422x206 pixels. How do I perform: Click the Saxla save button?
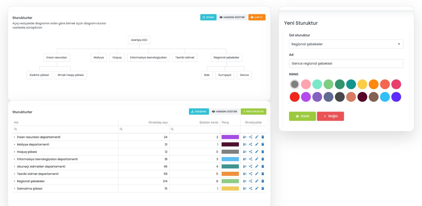[302, 116]
